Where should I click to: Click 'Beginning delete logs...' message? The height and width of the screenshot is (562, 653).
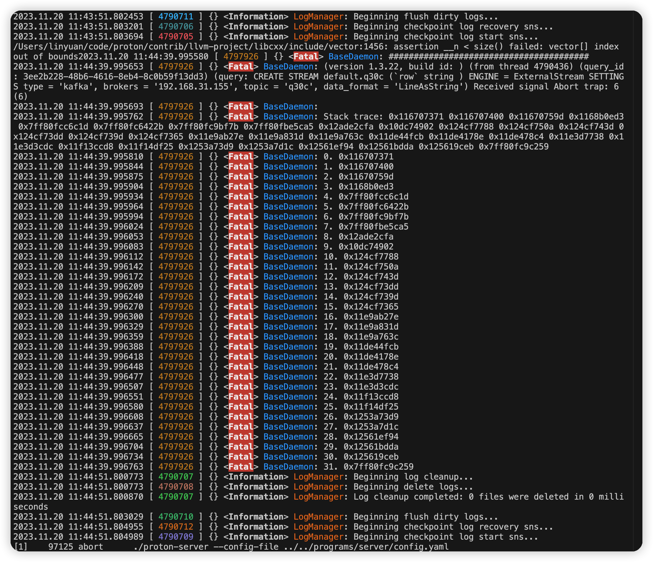coord(413,487)
